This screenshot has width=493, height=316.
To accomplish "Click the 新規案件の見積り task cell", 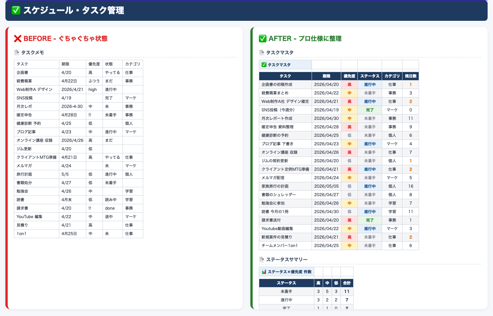I will (x=285, y=237).
